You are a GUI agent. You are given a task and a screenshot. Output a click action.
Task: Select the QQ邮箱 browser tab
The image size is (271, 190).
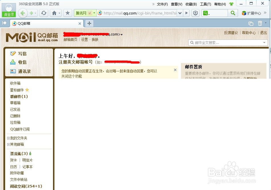(47, 23)
